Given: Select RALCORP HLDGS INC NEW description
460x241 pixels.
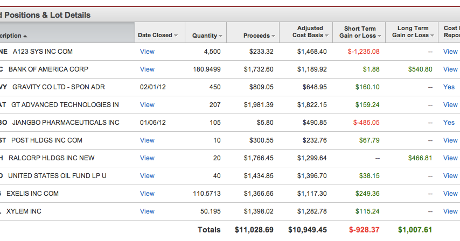Looking at the screenshot, I should pyautogui.click(x=51, y=158).
